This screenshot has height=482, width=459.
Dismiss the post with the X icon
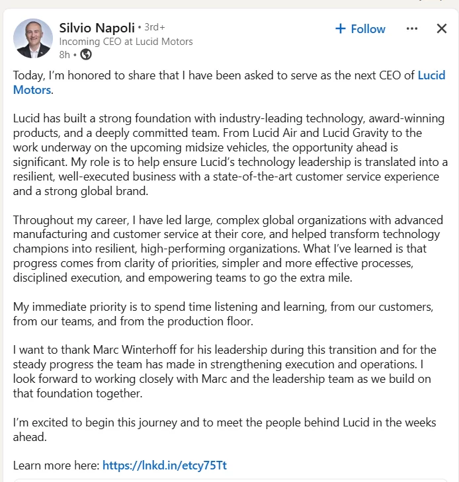point(442,28)
